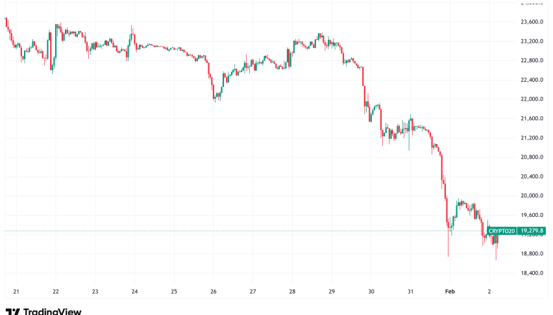Viewport: 553px width, 315px height.
Task: Select the 22,000.0 price level label
Action: (532, 99)
